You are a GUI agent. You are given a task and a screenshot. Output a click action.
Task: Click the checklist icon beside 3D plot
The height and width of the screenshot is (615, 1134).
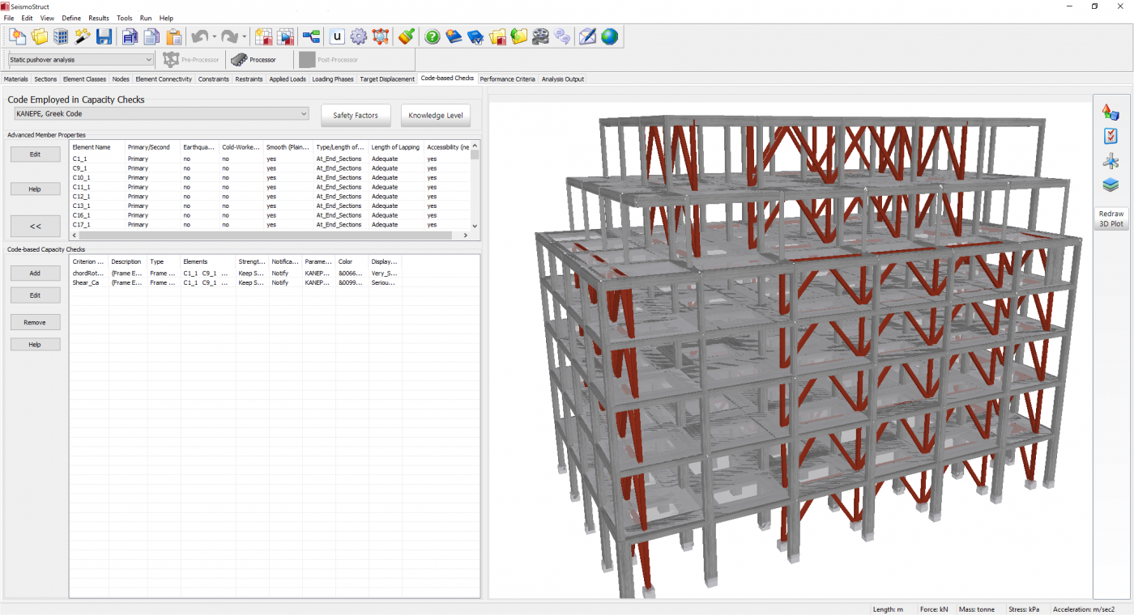coord(1111,136)
